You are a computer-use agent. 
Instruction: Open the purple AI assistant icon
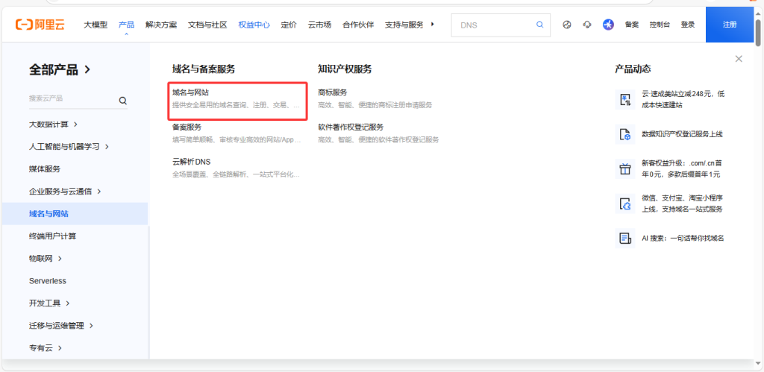tap(608, 25)
